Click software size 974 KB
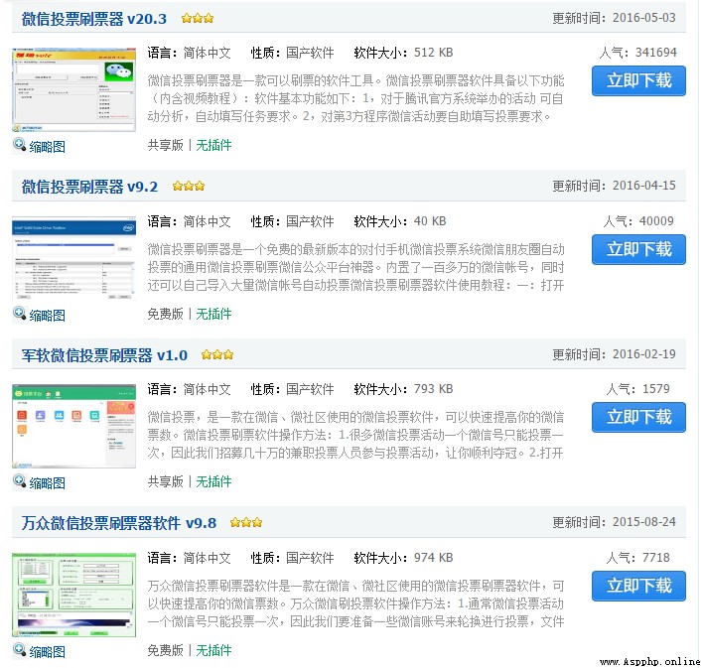This screenshot has width=701, height=668. (434, 558)
